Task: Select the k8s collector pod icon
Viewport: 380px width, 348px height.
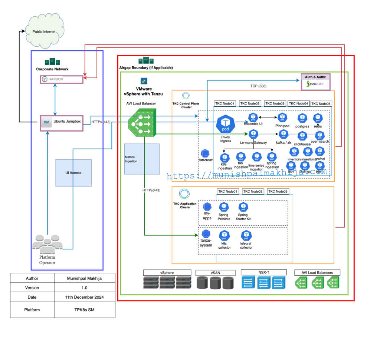Action: 225,235
